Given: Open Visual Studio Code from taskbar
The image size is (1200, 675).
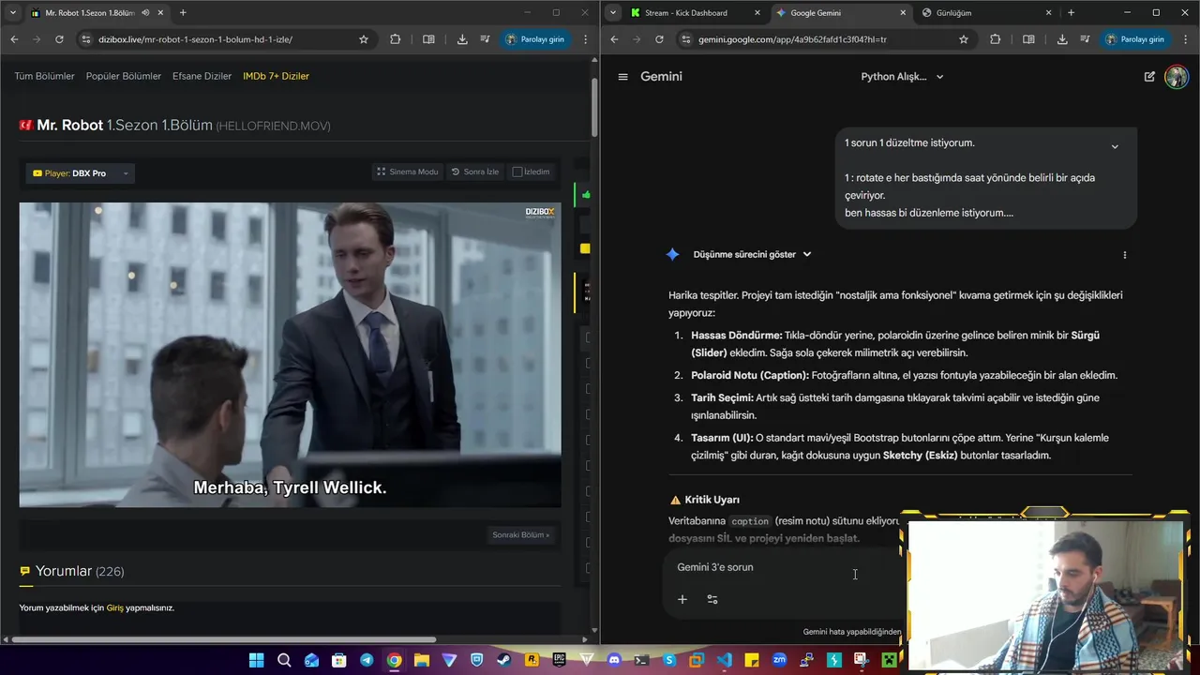Looking at the screenshot, I should tap(724, 661).
